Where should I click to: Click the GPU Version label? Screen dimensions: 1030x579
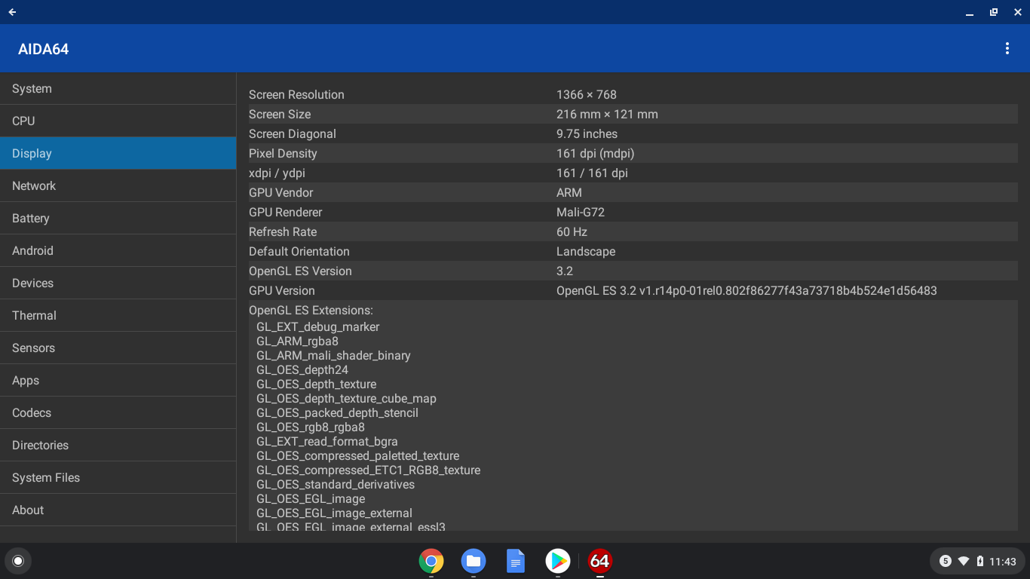point(282,290)
